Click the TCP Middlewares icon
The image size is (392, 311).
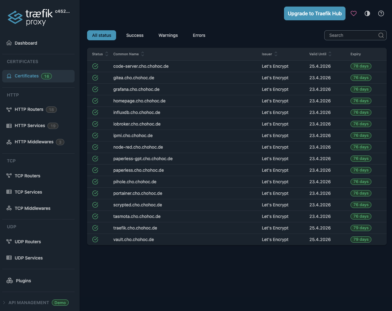9,208
